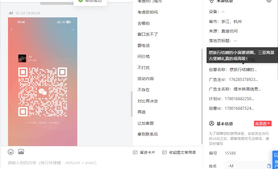Open the QR code image from -M

tap(43, 82)
